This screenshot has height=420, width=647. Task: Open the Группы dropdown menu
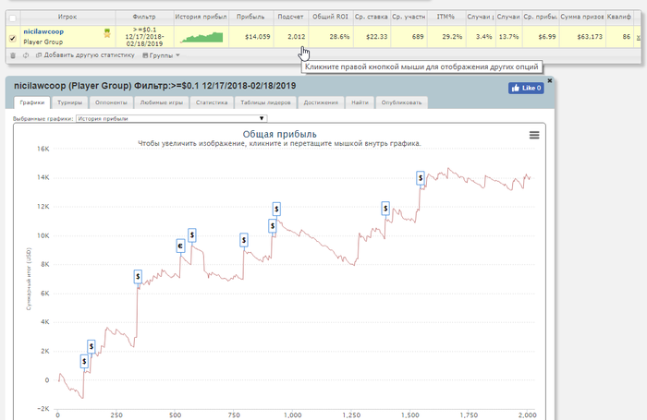161,55
